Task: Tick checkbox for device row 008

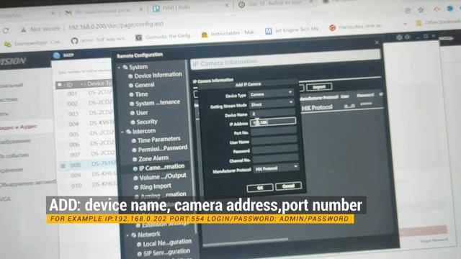Action: click(x=63, y=166)
